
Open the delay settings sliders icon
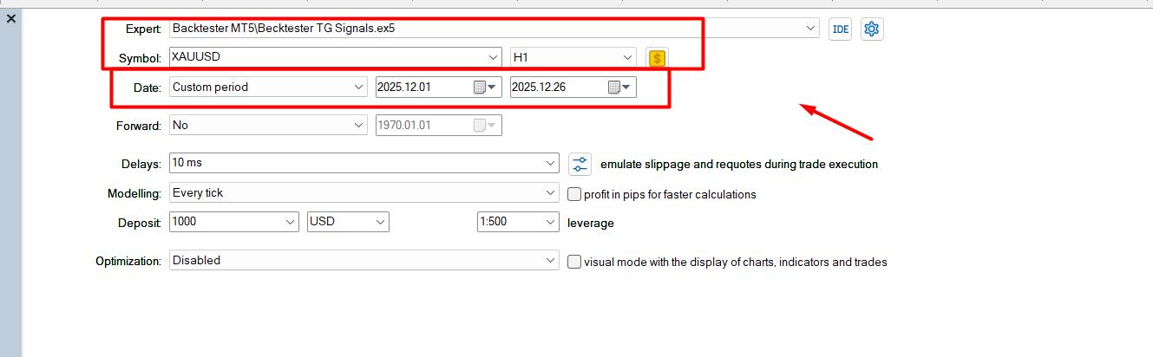click(x=580, y=164)
